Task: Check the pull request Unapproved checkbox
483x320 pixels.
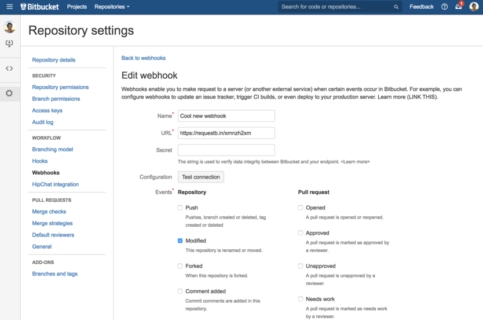Action: point(301,266)
